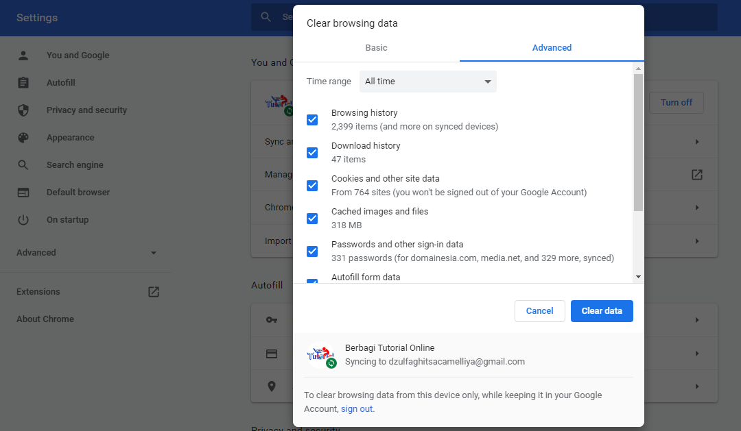Image resolution: width=741 pixels, height=431 pixels.
Task: Click the Passwords key icon in Autofill section
Action: tap(272, 320)
